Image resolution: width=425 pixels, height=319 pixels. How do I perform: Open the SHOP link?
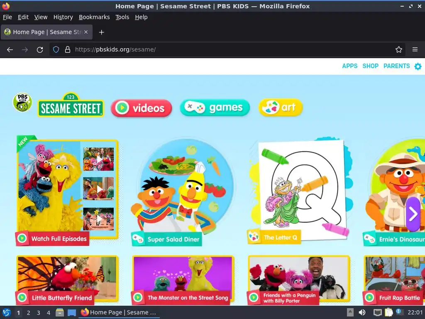tap(370, 66)
